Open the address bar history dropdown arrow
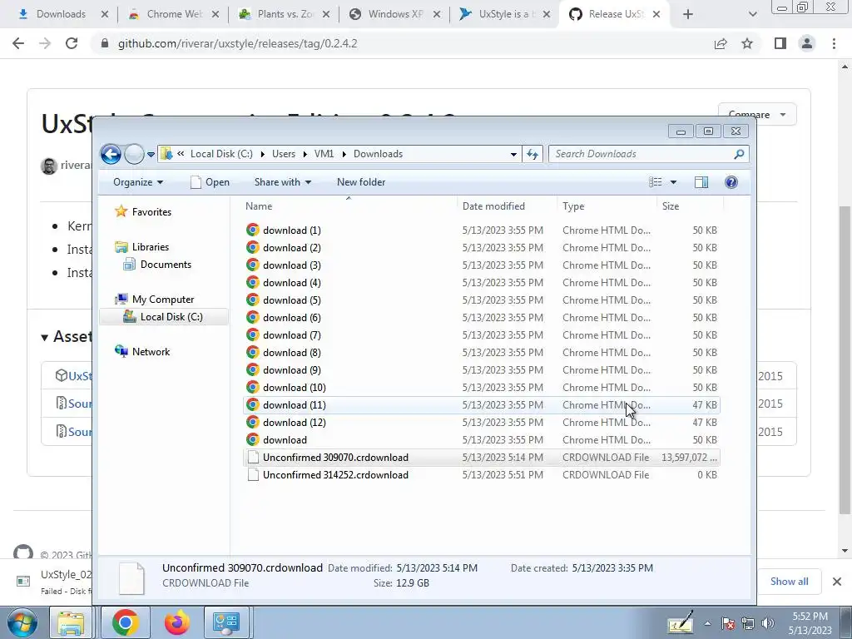 click(513, 154)
